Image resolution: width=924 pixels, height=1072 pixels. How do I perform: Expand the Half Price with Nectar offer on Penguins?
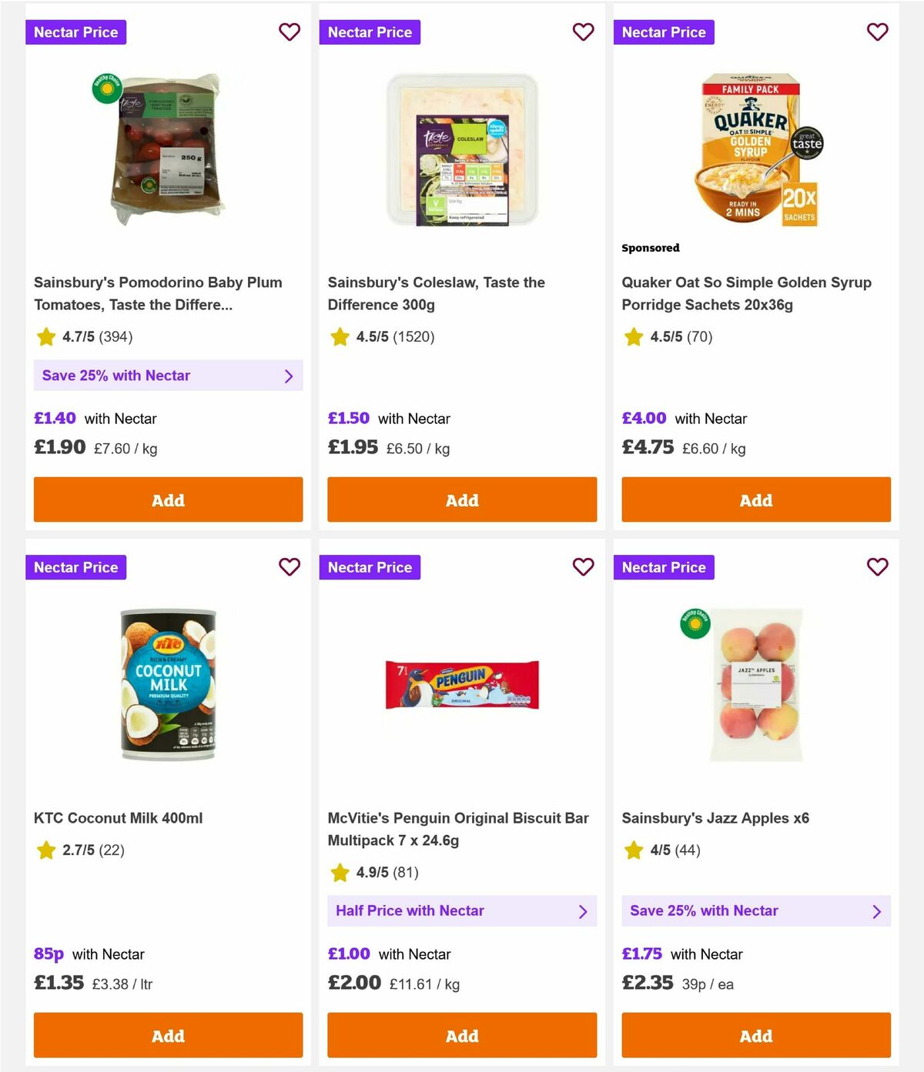coord(462,910)
